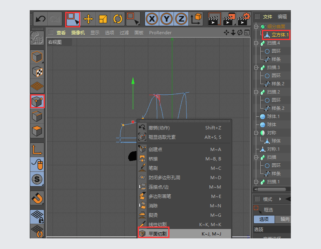Open the 查看 viewport menu

point(61,33)
